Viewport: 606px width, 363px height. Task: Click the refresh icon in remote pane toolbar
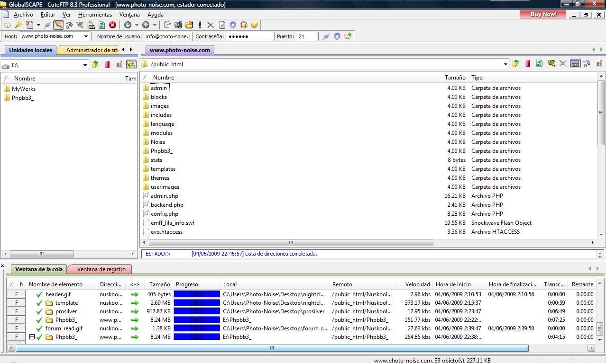coord(539,64)
